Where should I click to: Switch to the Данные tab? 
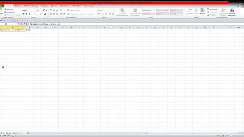pyautogui.click(x=54, y=6)
